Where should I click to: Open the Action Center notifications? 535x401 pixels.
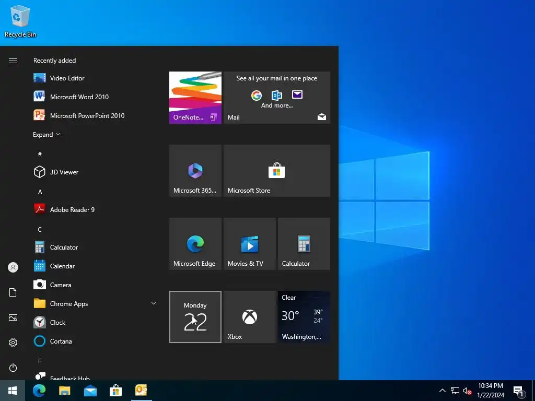[519, 391]
